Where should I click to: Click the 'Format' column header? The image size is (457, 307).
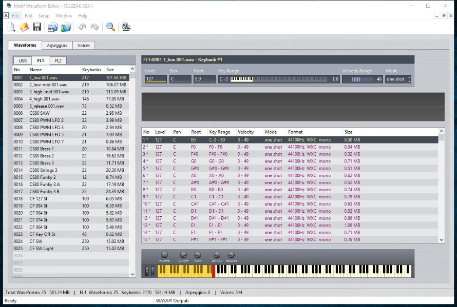point(314,132)
